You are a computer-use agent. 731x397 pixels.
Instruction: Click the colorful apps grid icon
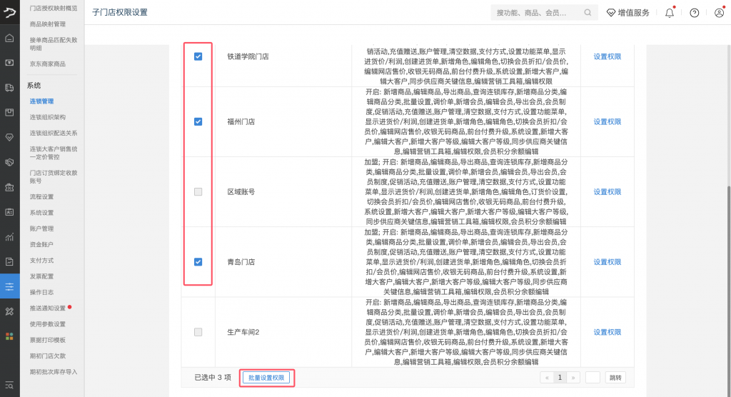click(9, 336)
